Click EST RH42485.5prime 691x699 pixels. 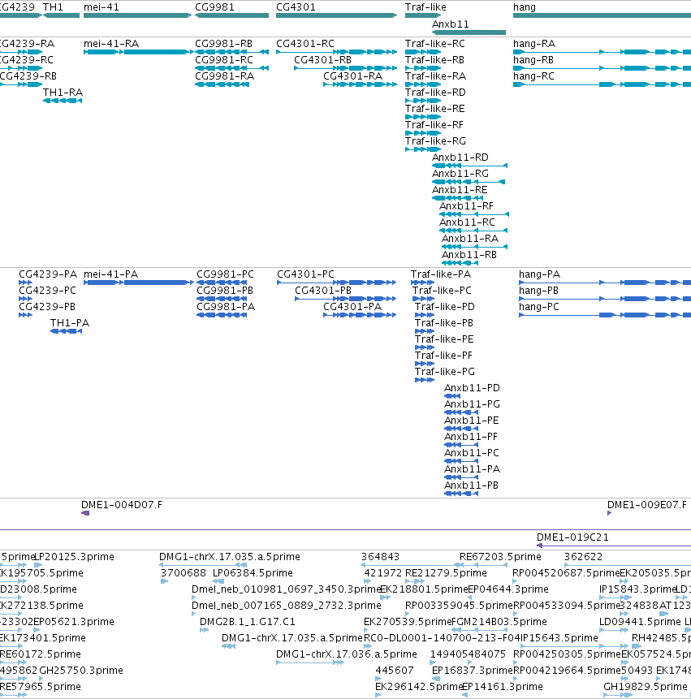tap(661, 638)
